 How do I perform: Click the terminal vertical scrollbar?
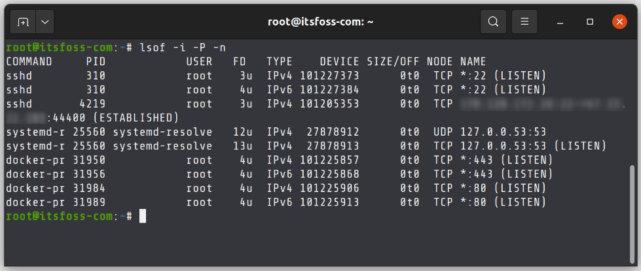coord(633,213)
